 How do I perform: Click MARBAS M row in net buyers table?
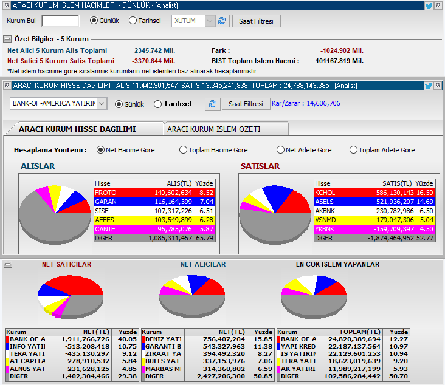pyautogui.click(x=208, y=369)
